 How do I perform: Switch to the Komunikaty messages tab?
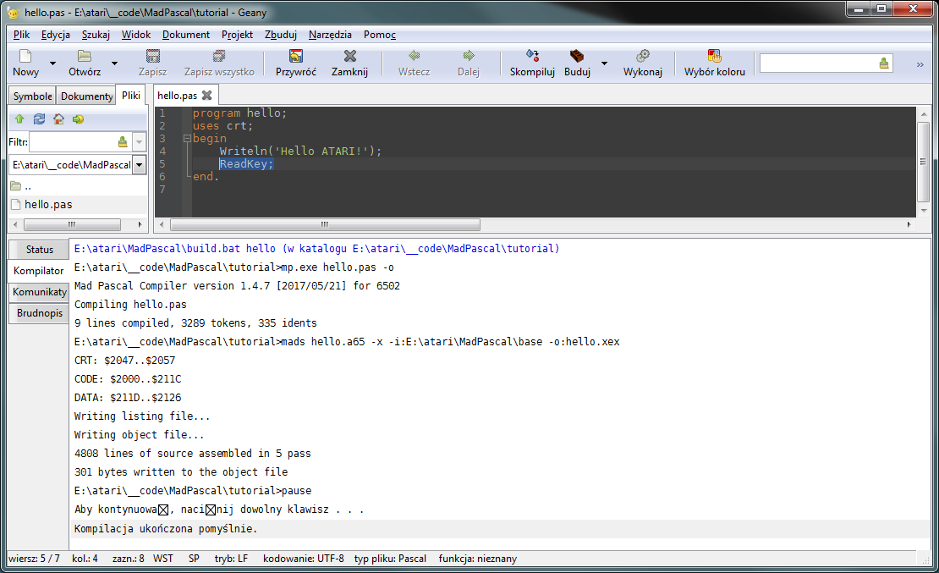click(x=39, y=292)
